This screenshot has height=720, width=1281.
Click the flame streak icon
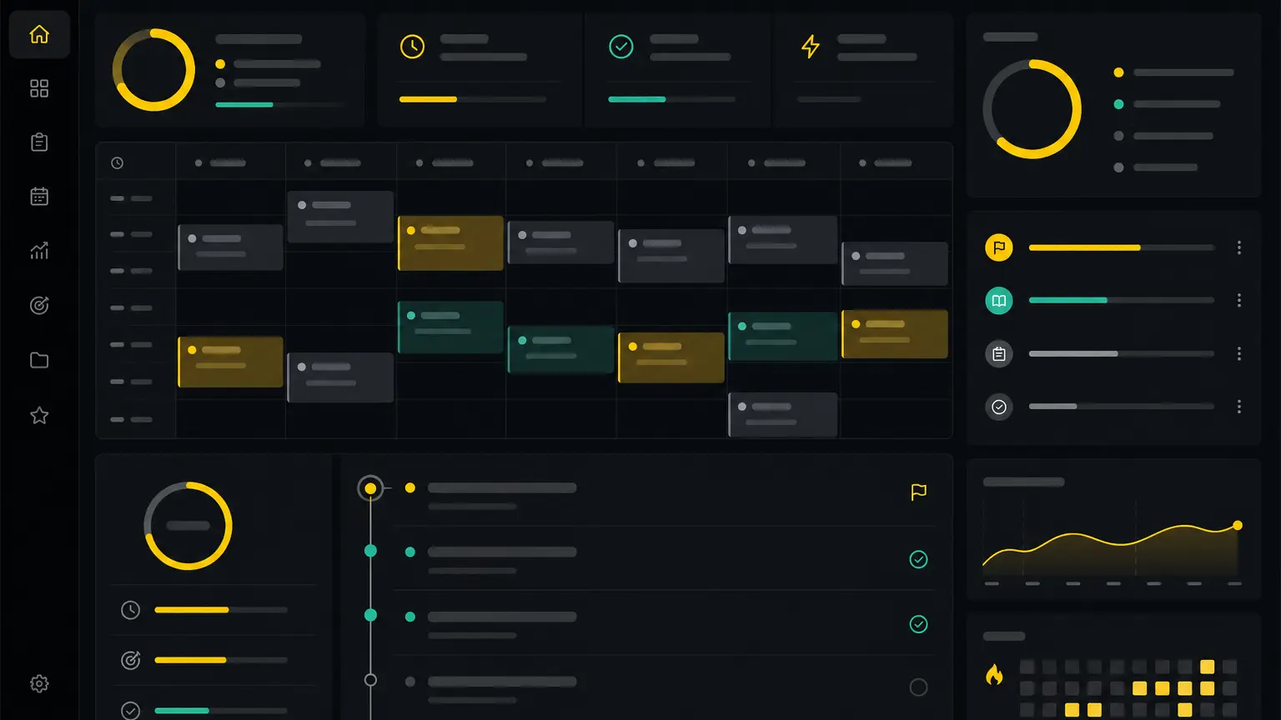pos(994,674)
